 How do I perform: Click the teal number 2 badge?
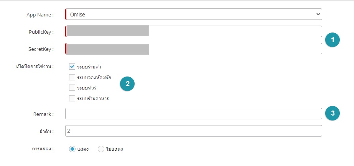128,84
